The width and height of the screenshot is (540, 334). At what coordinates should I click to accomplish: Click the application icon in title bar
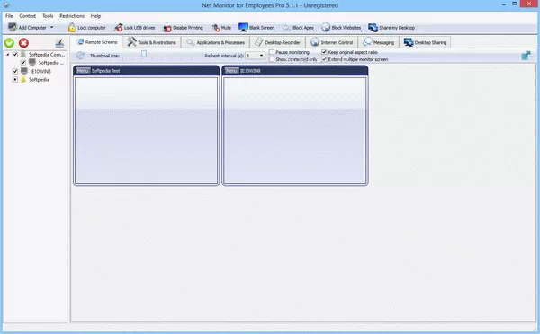tap(6, 4)
